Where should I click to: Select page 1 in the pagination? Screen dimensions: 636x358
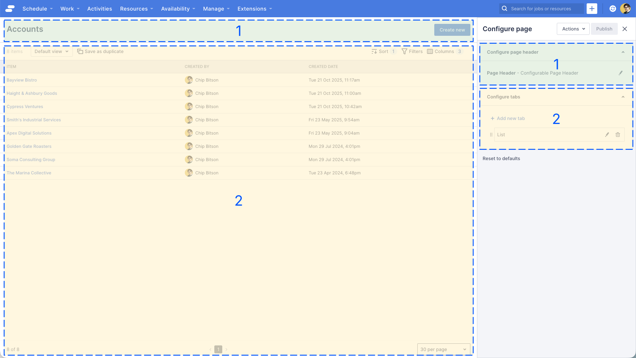coord(218,349)
